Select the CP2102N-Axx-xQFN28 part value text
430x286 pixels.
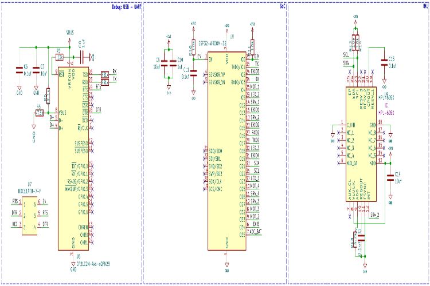(x=93, y=264)
